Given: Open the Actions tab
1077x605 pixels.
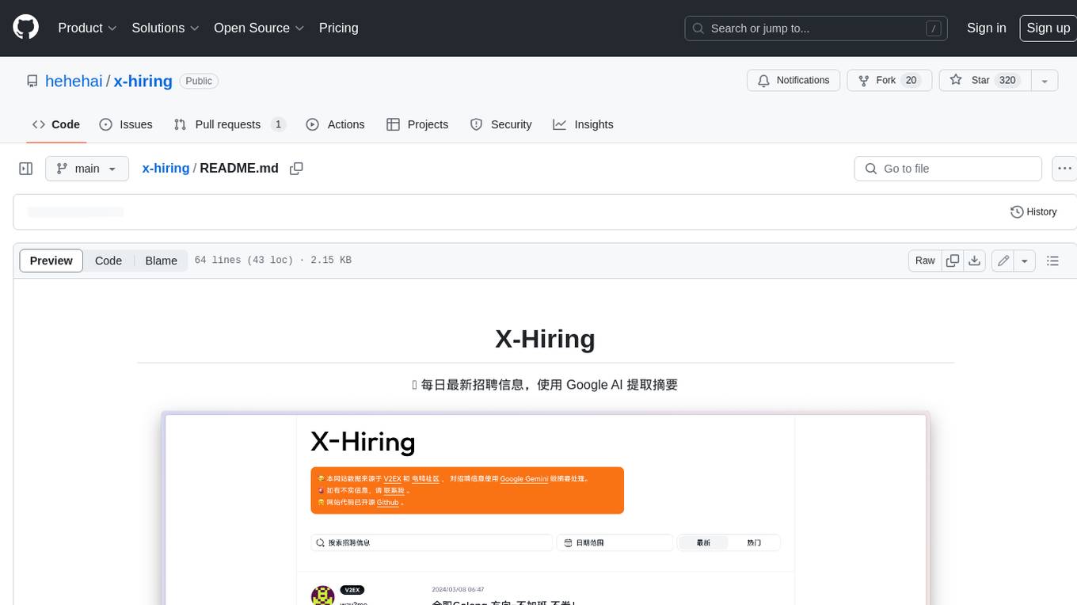Looking at the screenshot, I should click(335, 124).
